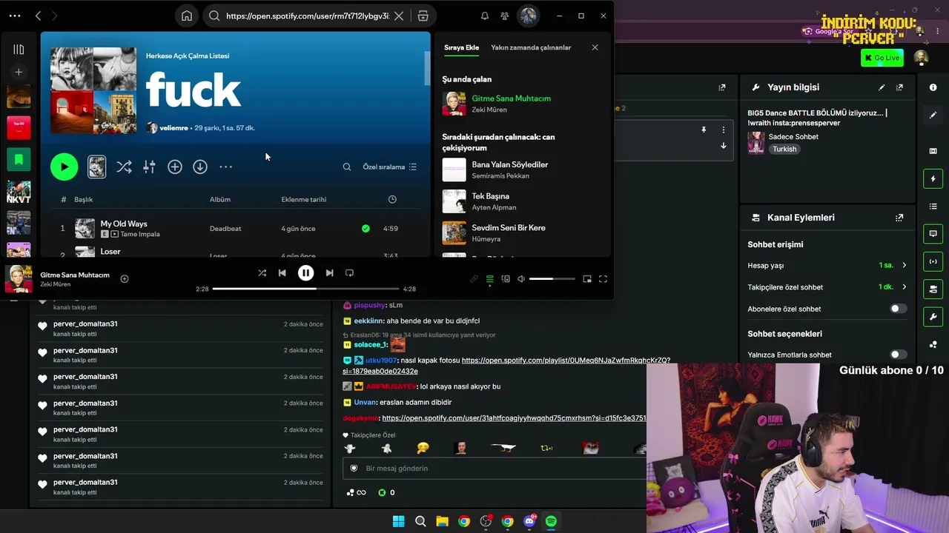Image resolution: width=949 pixels, height=533 pixels.
Task: Switch Spotify to full screen view
Action: pyautogui.click(x=603, y=279)
